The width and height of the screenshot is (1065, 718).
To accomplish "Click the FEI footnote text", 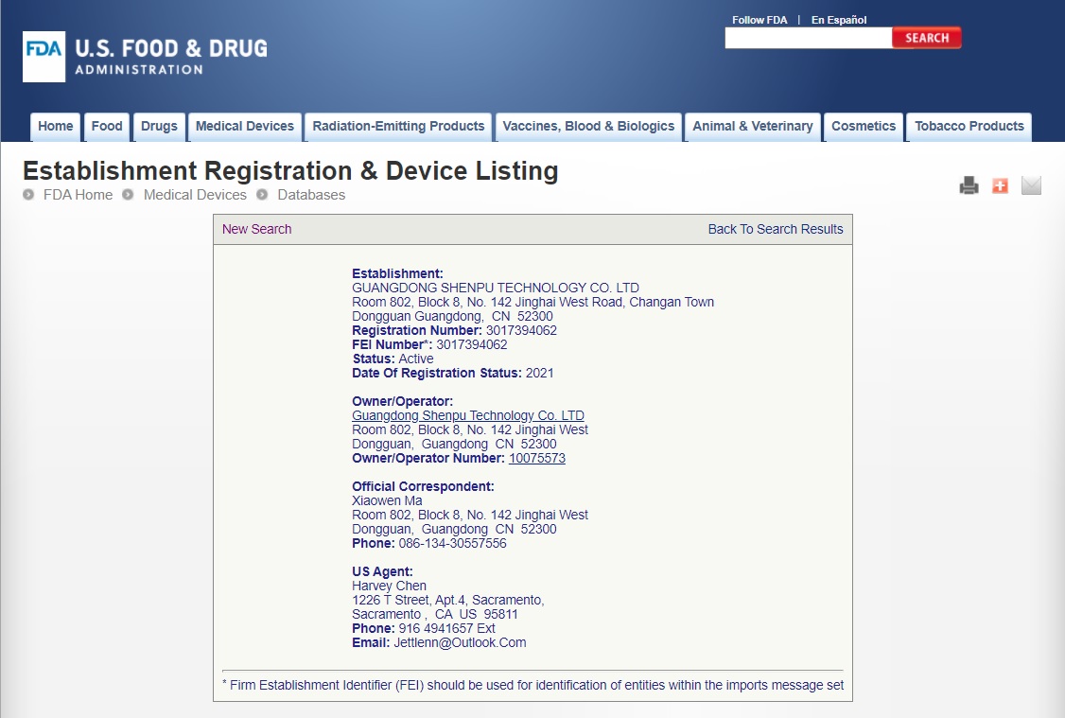I will point(533,686).
